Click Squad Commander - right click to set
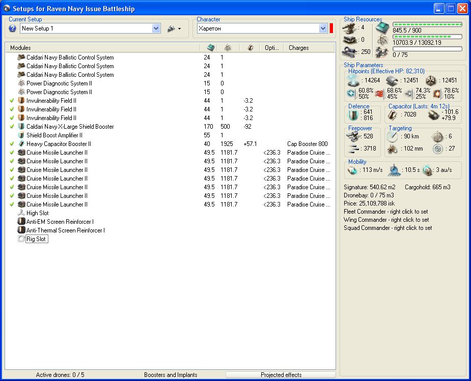The image size is (471, 381). point(388,228)
